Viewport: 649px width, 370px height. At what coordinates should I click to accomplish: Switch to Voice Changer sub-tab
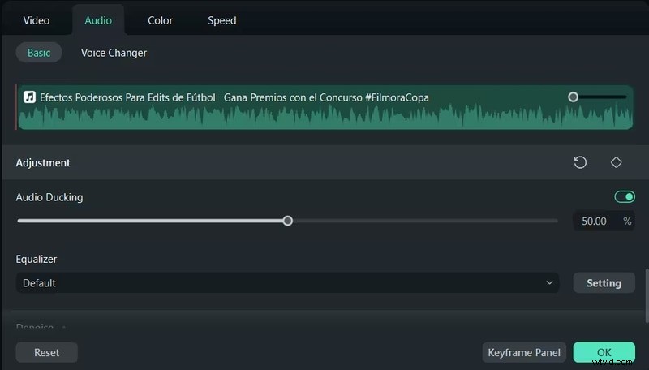click(114, 53)
